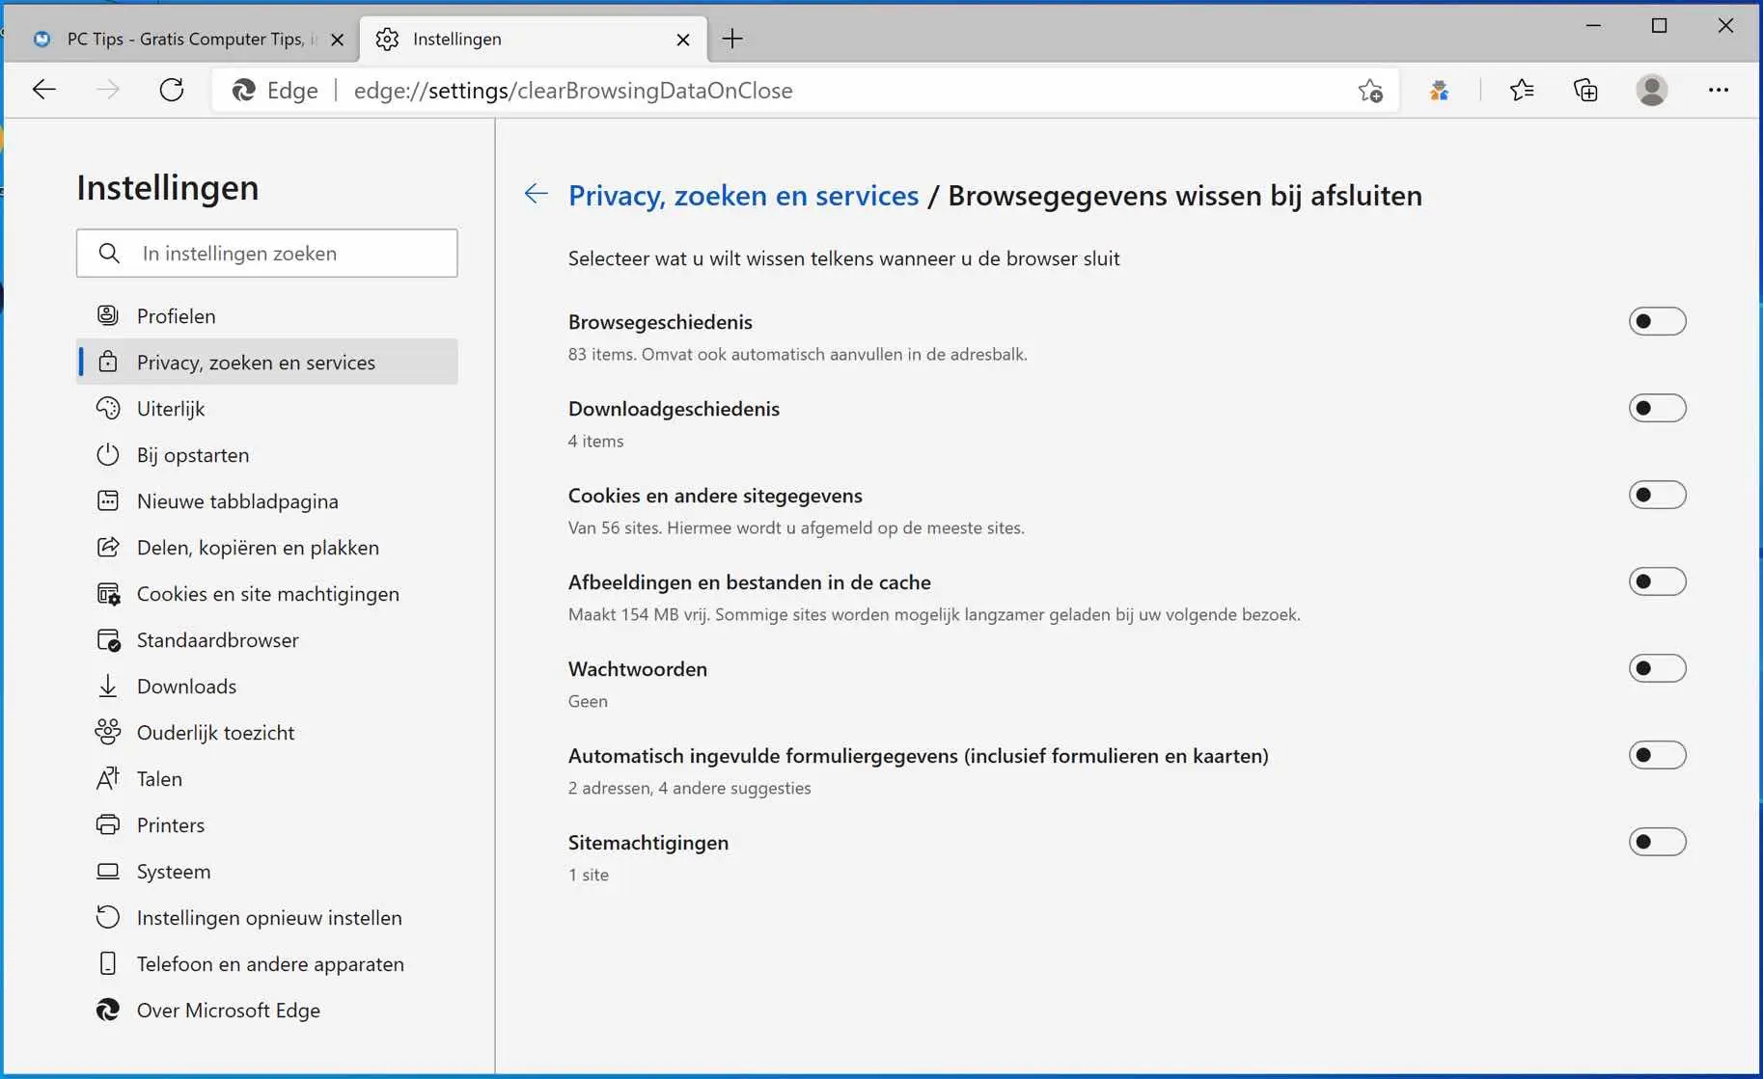Open the Favorites list icon
1763x1079 pixels.
point(1522,90)
